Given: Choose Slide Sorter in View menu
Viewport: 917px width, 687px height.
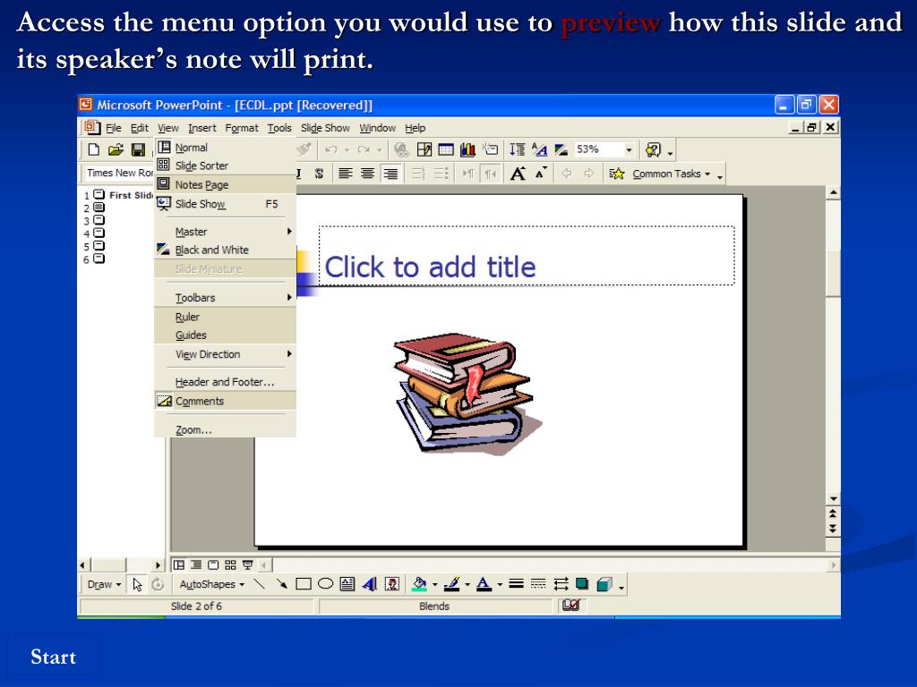Looking at the screenshot, I should click(x=225, y=165).
